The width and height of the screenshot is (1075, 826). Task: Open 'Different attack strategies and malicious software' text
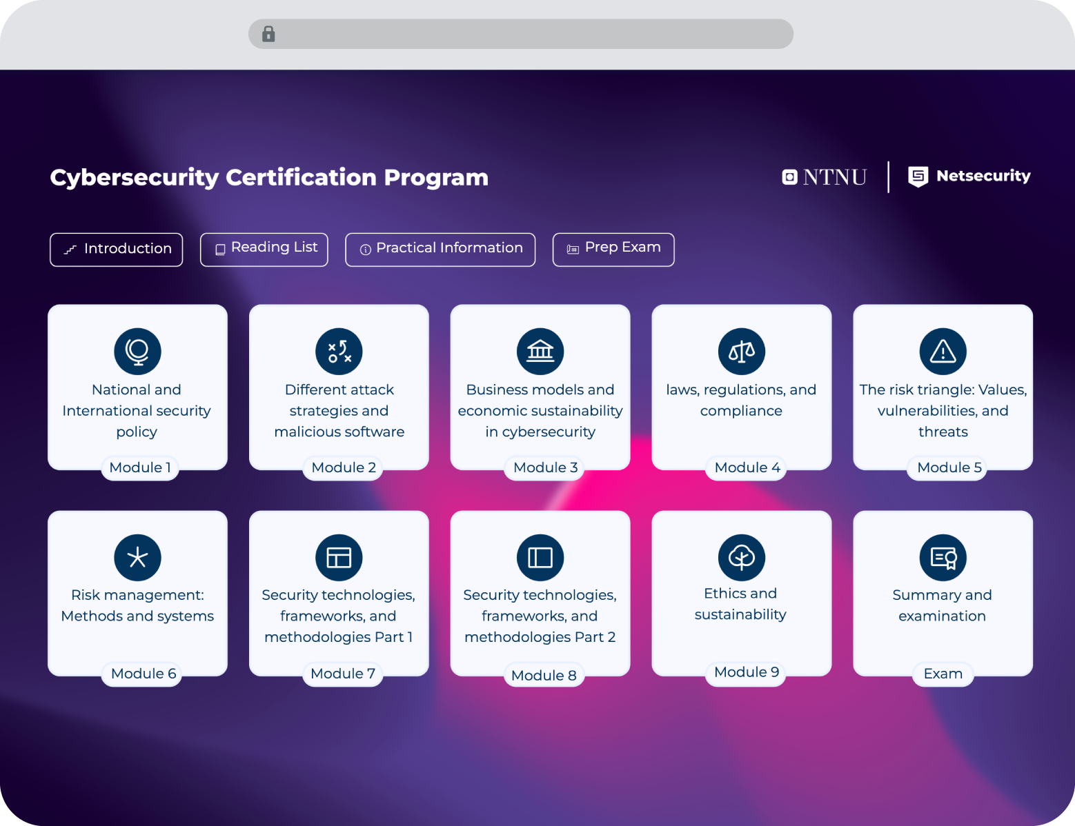[339, 411]
